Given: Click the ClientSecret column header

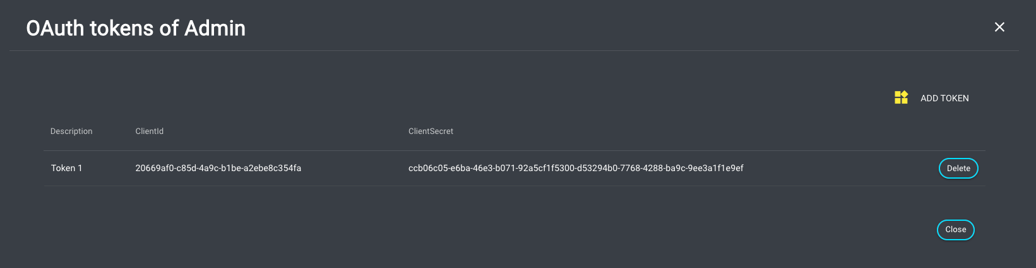Looking at the screenshot, I should pyautogui.click(x=431, y=131).
